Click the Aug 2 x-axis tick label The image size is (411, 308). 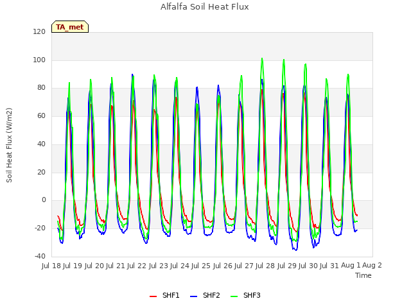pyautogui.click(x=372, y=265)
